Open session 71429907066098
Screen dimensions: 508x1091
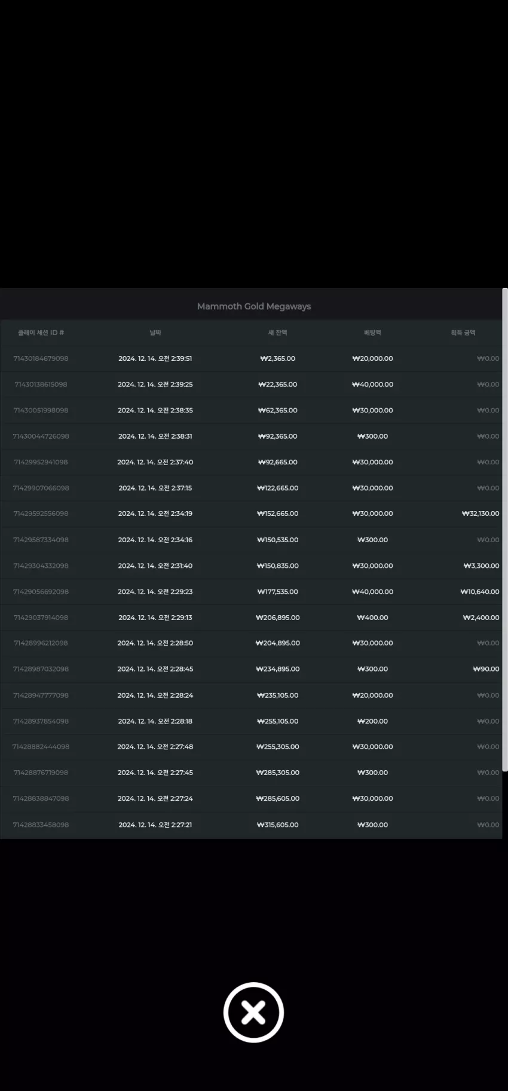click(41, 488)
